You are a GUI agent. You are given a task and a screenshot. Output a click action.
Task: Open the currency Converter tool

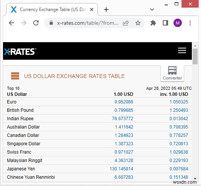(x=172, y=73)
